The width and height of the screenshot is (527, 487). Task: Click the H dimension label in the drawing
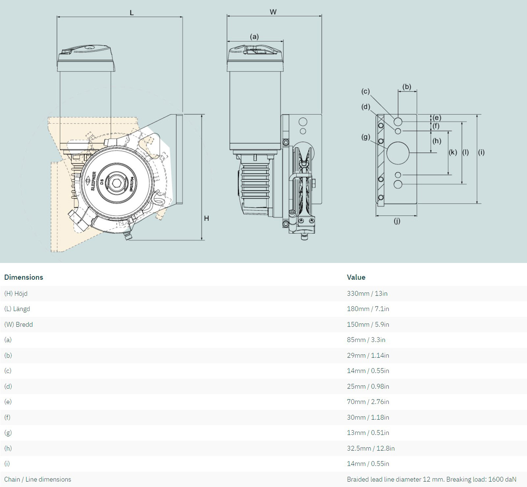207,218
